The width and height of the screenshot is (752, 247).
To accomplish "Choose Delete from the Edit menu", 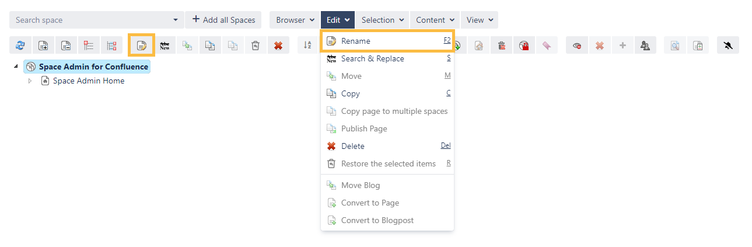I will coord(353,146).
